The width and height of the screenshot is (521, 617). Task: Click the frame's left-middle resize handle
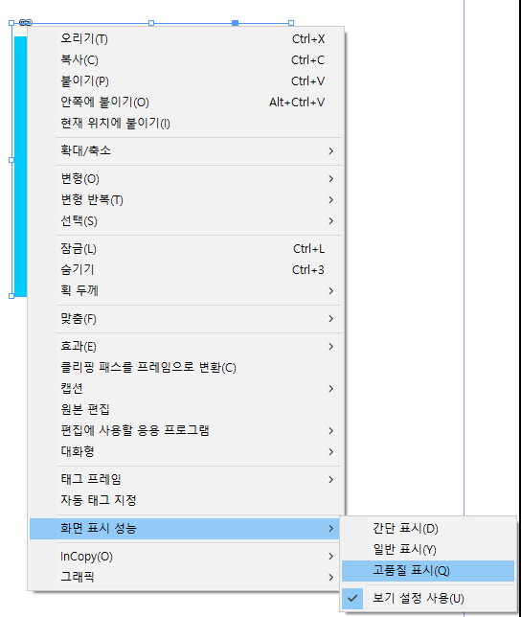[x=11, y=160]
